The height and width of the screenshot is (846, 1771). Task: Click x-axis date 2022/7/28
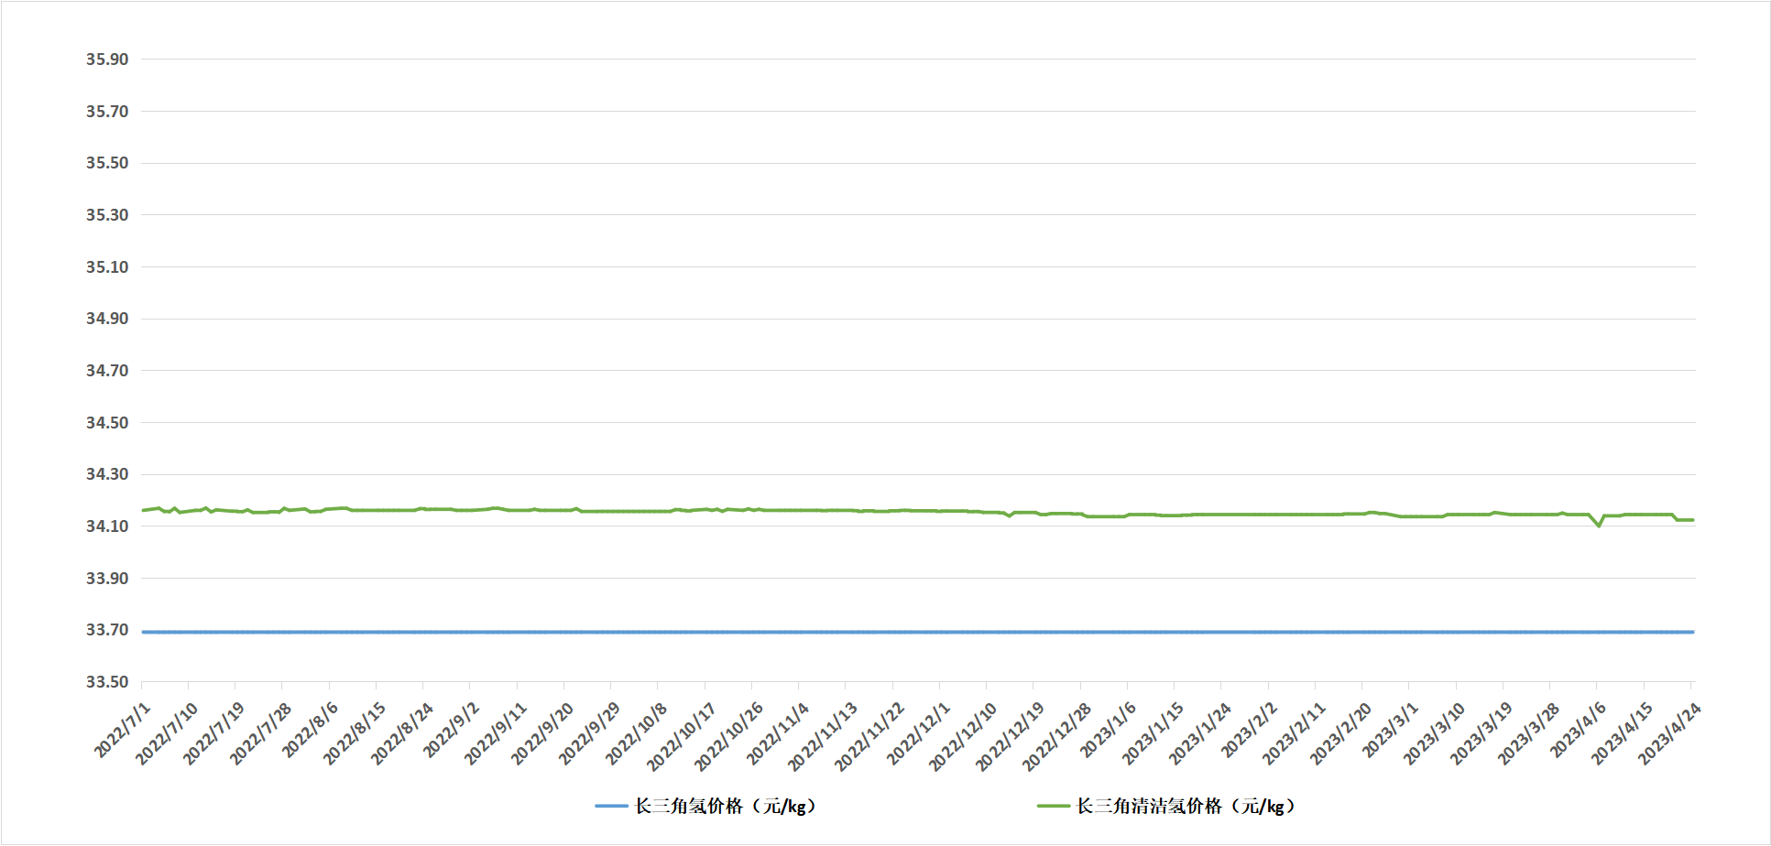260,734
